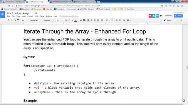Open the Add-ons menu
Viewport: 188px width, 105px height.
click(x=49, y=16)
